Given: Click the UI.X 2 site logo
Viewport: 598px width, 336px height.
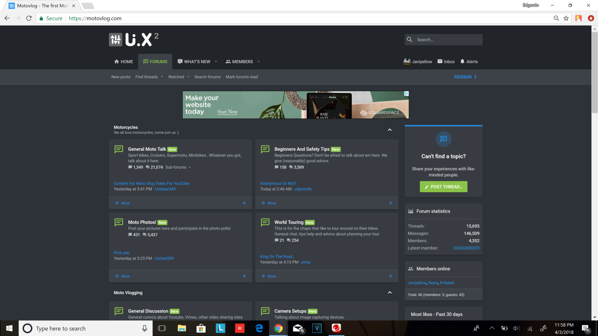Looking at the screenshot, I should [134, 40].
